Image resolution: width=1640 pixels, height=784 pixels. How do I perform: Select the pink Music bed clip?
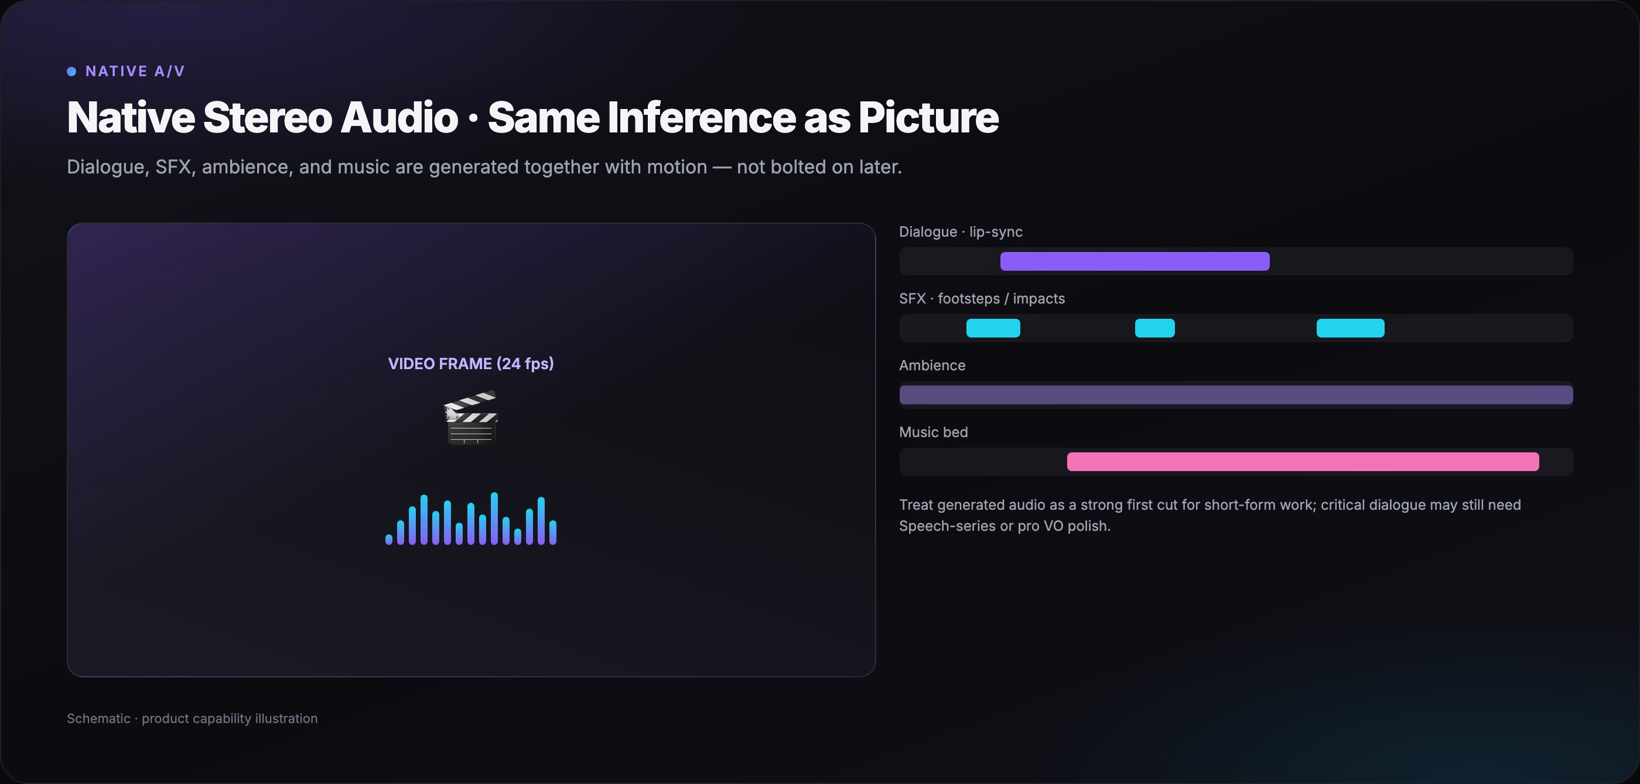(1303, 462)
